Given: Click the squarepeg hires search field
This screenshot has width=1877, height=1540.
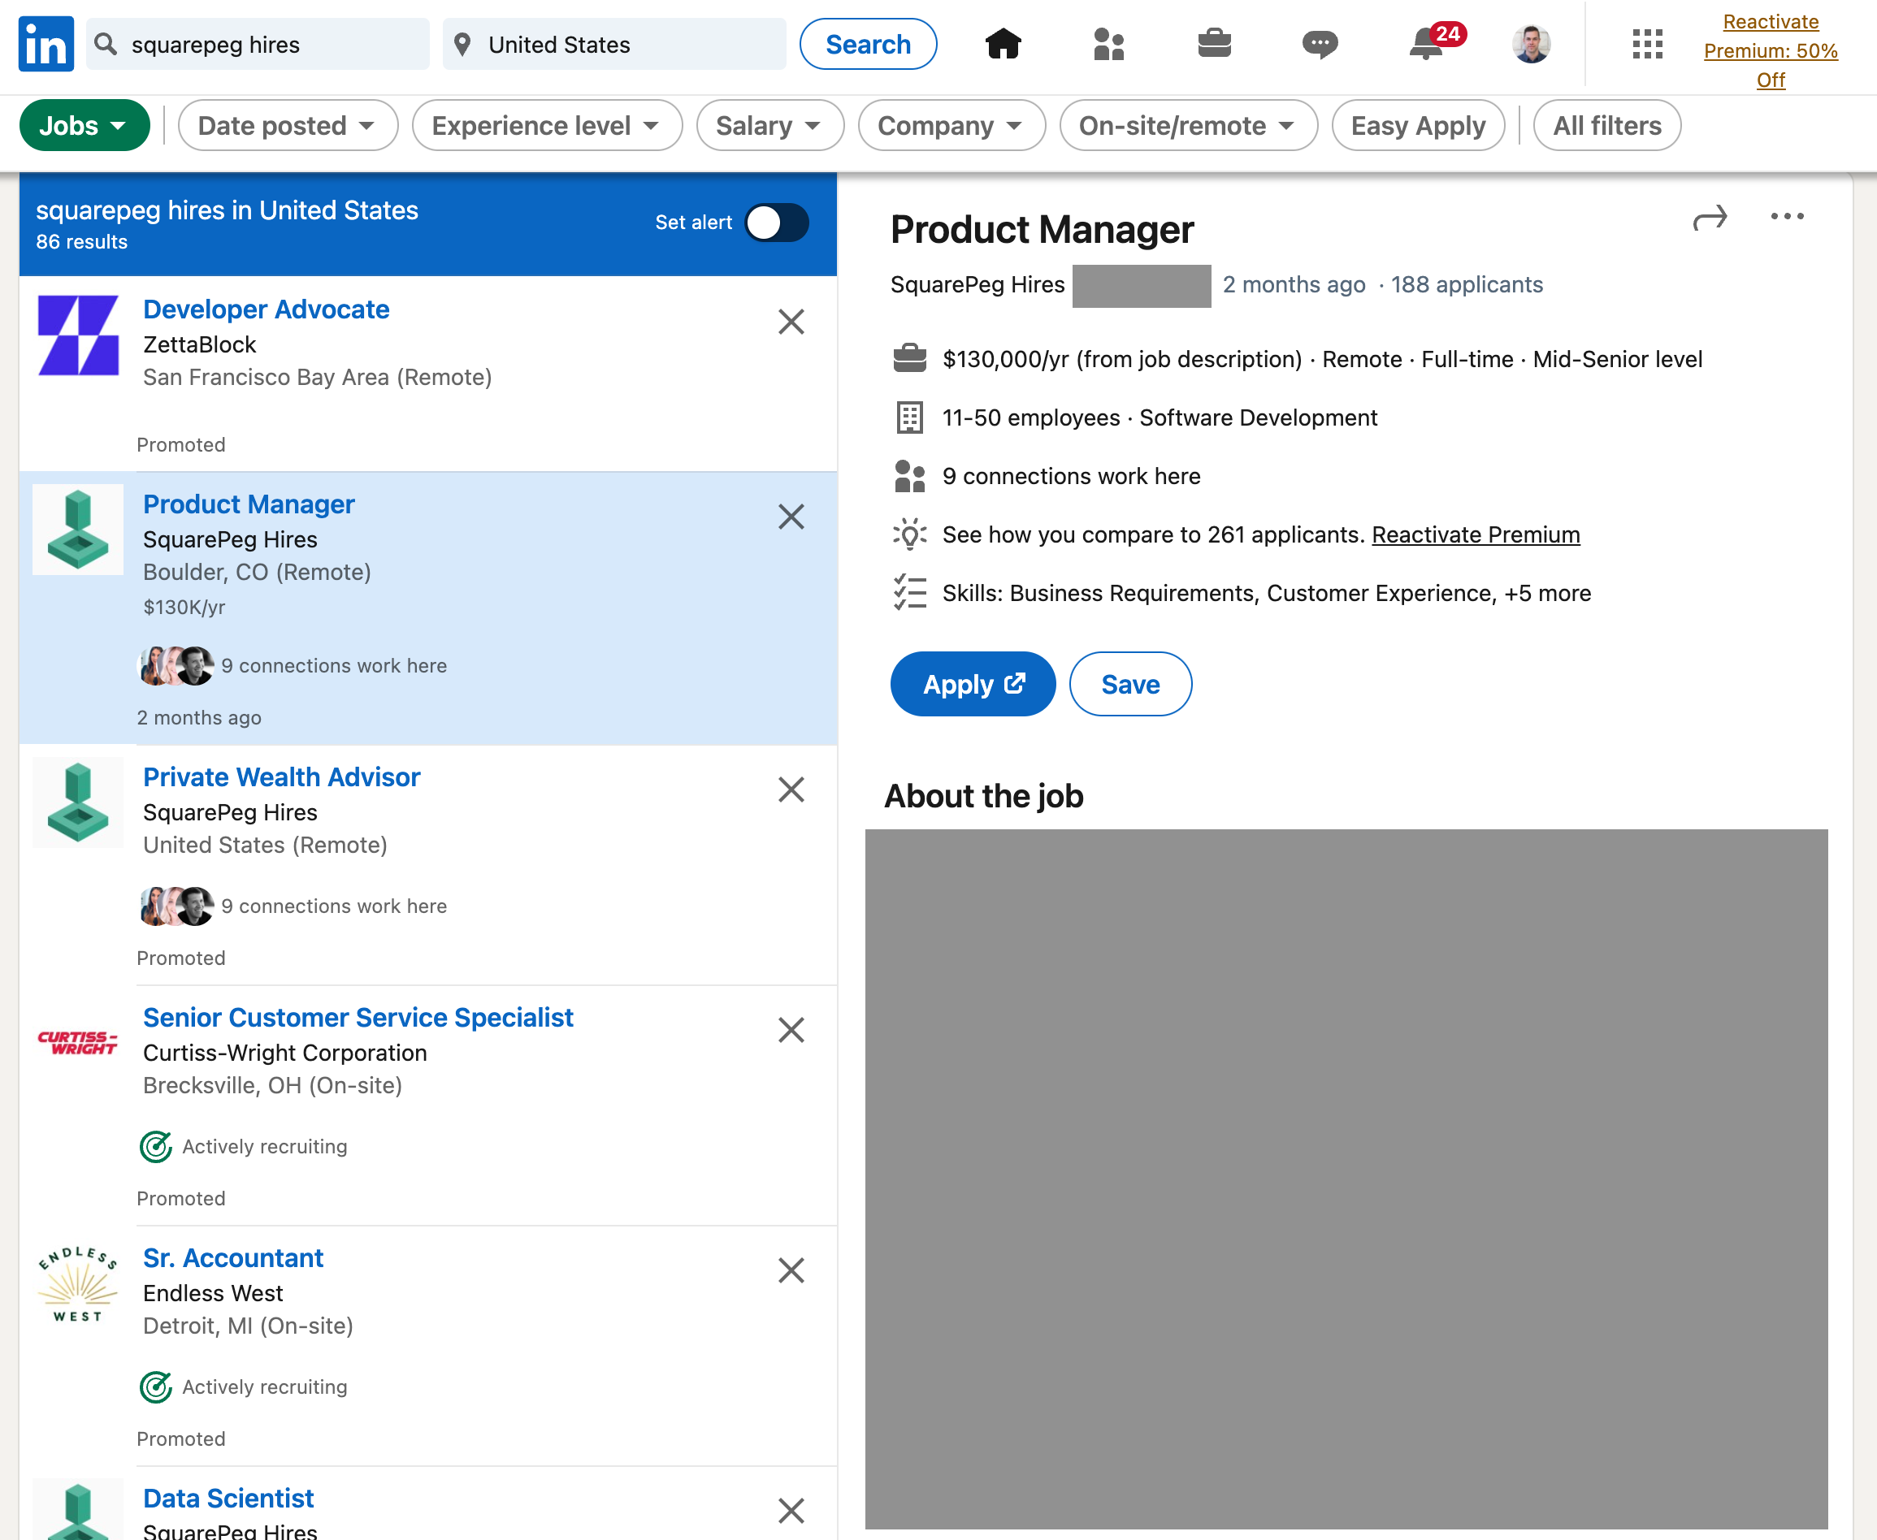Looking at the screenshot, I should pos(258,44).
